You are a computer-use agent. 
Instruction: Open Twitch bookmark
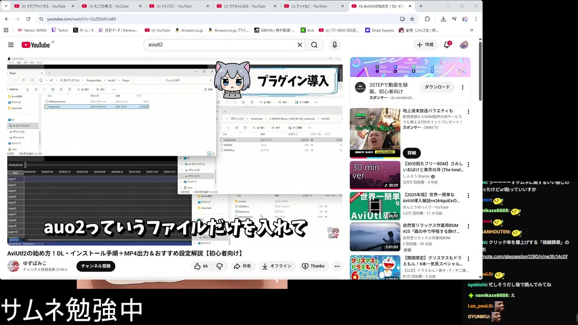[60, 30]
